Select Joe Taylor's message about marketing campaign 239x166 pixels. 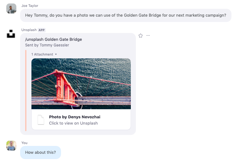coord(126,15)
